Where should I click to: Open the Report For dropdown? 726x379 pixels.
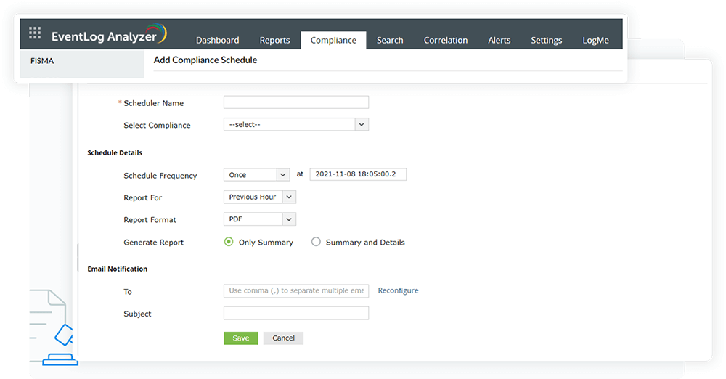coord(260,197)
